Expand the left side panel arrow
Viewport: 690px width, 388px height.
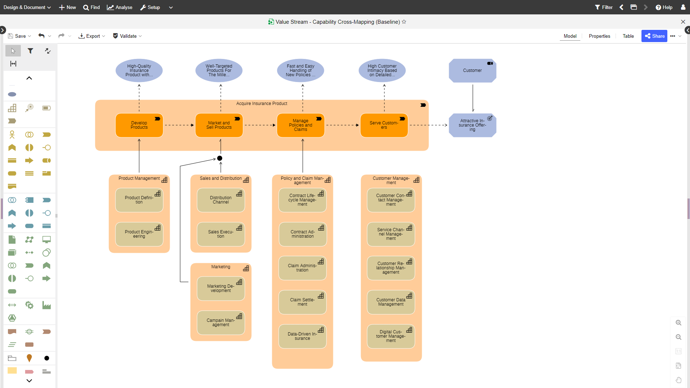pos(3,30)
